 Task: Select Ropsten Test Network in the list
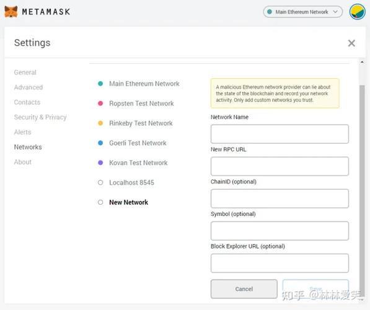click(136, 104)
